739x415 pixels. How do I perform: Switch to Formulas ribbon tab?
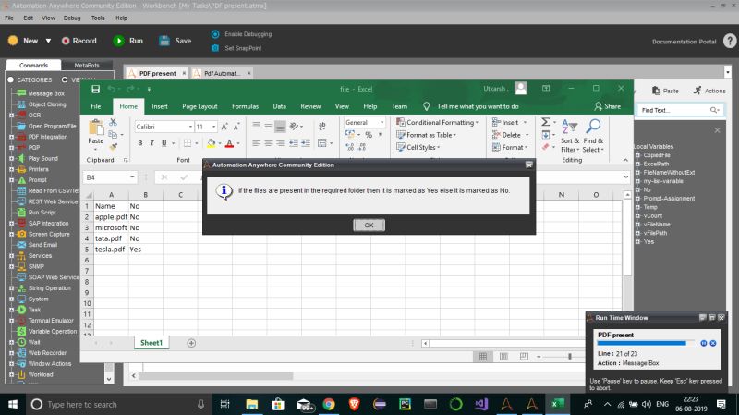pos(245,106)
